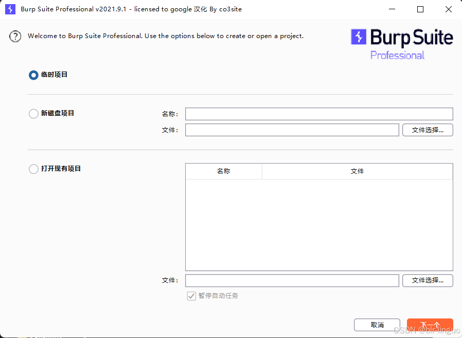This screenshot has width=462, height=338.
Task: Click the help question mark icon
Action: (15, 36)
